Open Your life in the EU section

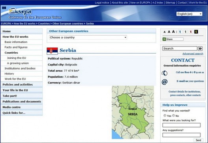[x=22, y=90]
